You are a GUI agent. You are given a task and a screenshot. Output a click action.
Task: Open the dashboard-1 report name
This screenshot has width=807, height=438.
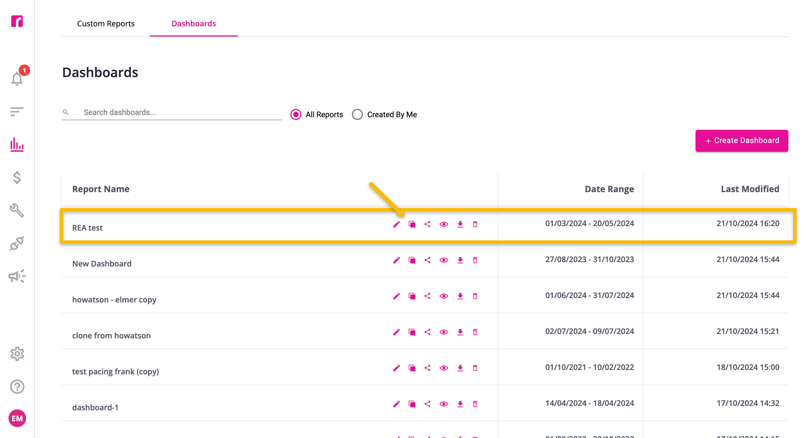95,407
